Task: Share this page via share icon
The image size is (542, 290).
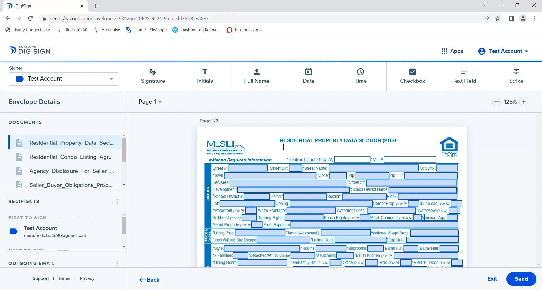Action: tap(486, 19)
